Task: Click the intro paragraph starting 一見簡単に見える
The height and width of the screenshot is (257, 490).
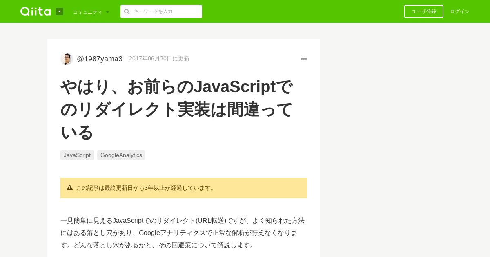Action: (183, 233)
